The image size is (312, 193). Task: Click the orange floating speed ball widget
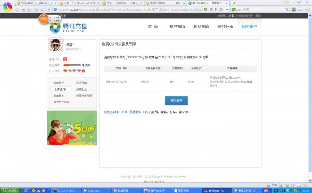(44, 19)
